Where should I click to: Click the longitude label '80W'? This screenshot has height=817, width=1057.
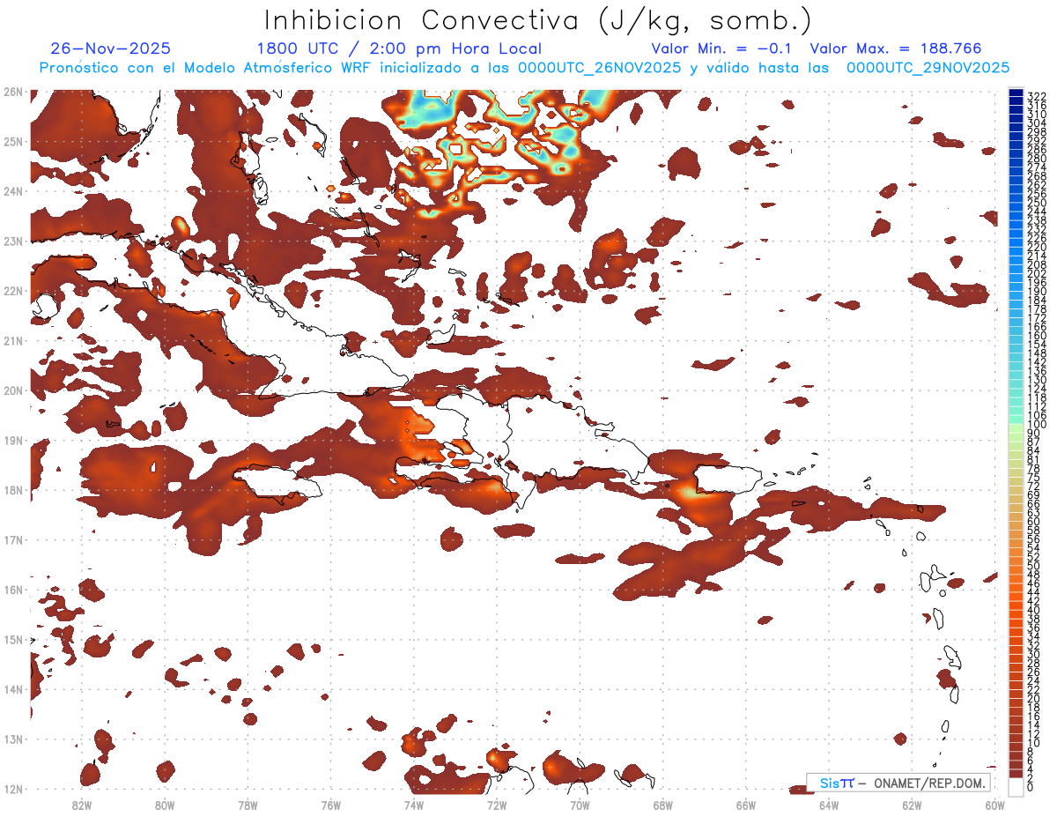pos(165,805)
